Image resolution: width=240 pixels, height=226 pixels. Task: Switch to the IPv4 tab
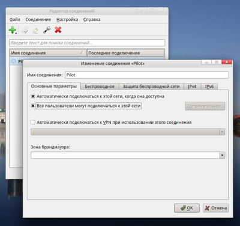(x=192, y=87)
